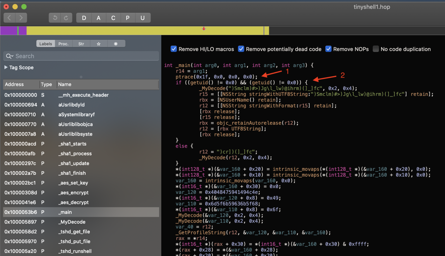Select the _main procedure row
Image resolution: width=445 pixels, height=256 pixels.
click(x=81, y=212)
